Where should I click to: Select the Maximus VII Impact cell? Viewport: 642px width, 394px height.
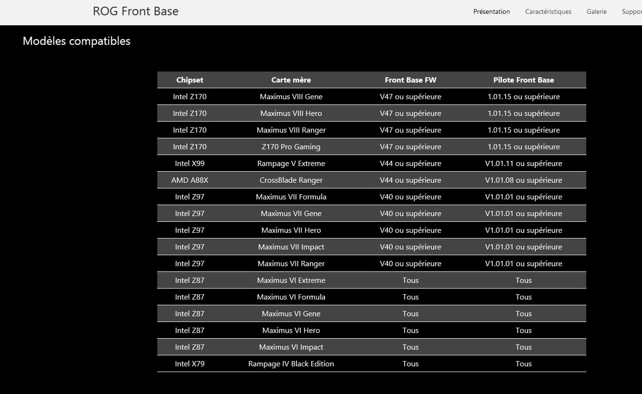[x=291, y=247]
